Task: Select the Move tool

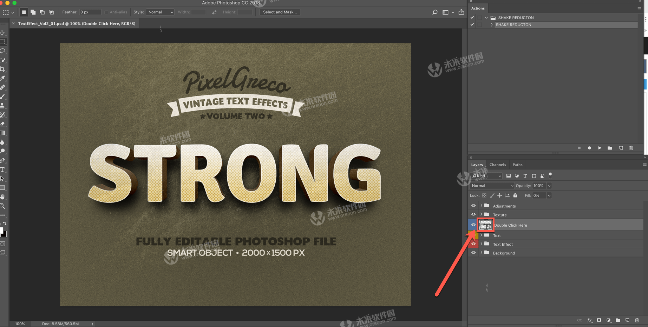Action: click(3, 33)
